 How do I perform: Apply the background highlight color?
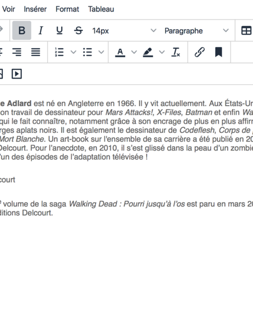148,52
